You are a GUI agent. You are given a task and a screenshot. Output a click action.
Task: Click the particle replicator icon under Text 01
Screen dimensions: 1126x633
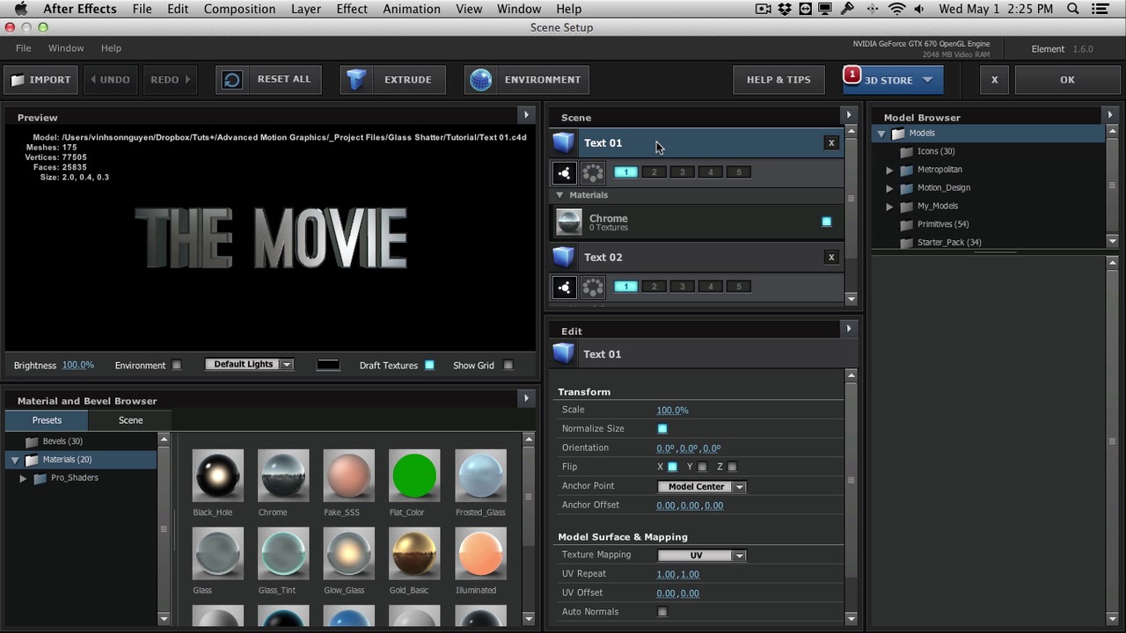point(593,172)
